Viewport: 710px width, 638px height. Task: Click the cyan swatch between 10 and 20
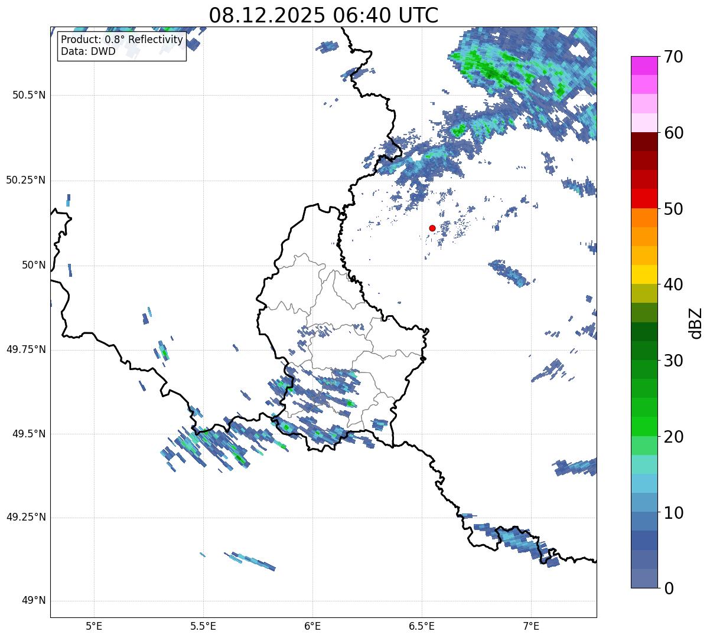click(644, 483)
